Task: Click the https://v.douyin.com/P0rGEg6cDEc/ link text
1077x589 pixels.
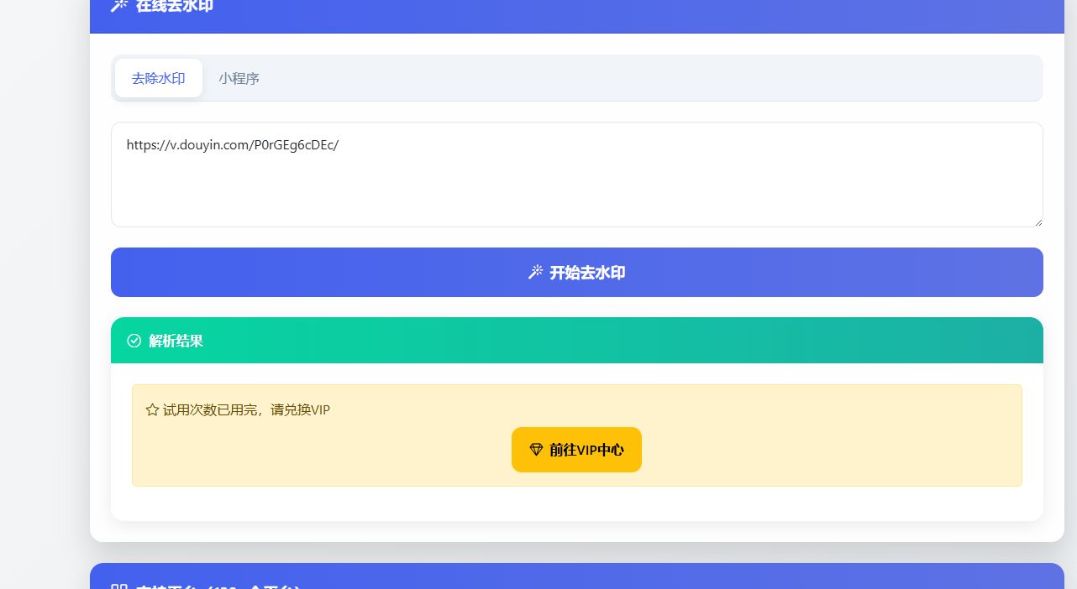Action: tap(233, 144)
